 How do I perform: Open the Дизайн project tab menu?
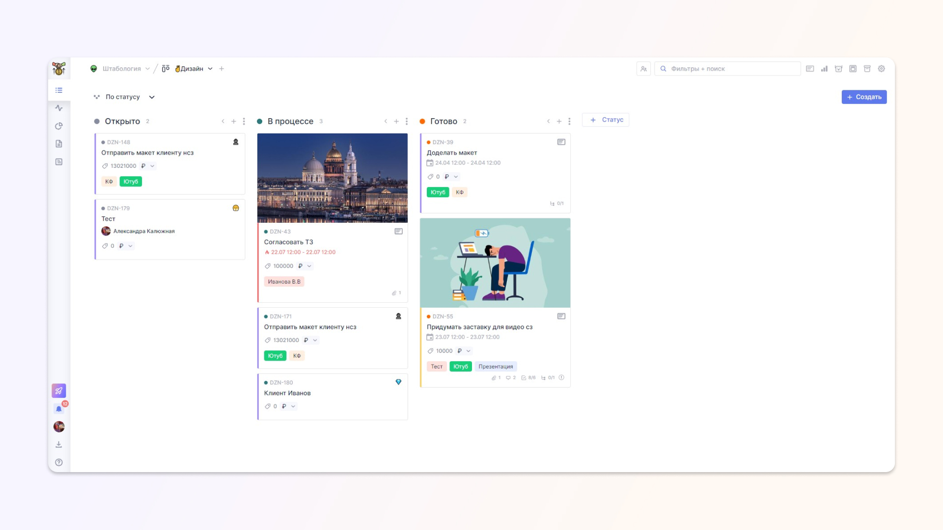coord(210,69)
